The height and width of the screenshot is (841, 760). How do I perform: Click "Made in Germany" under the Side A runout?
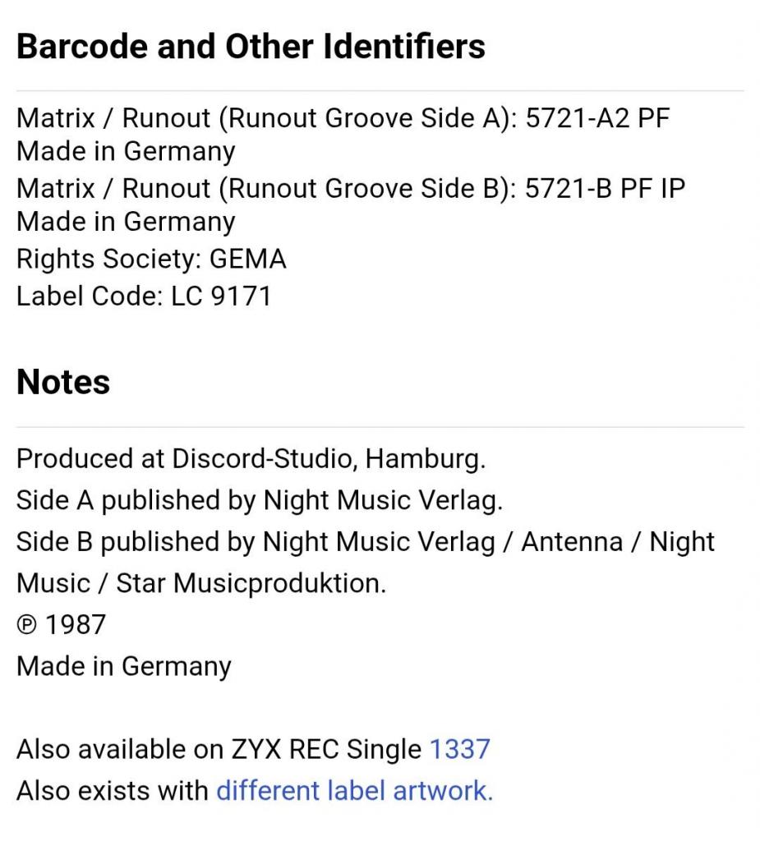click(x=126, y=152)
